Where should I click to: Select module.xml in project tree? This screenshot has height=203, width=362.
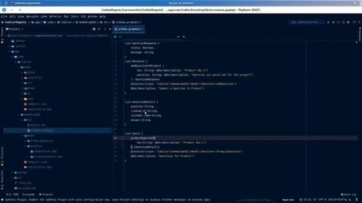pyautogui.click(x=36, y=125)
